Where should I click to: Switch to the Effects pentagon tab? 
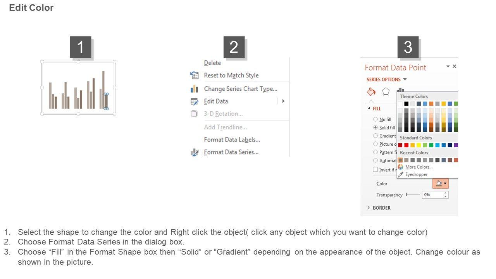[386, 92]
